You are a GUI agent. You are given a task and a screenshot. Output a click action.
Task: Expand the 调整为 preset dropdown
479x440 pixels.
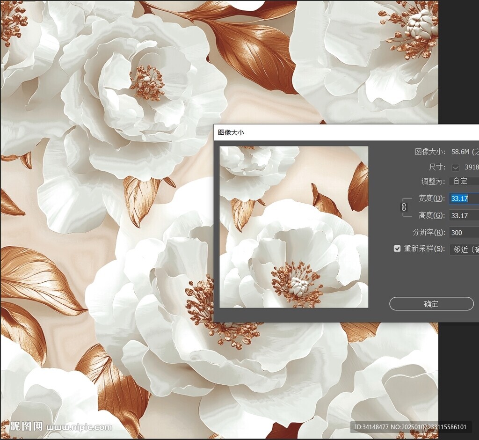tap(464, 181)
